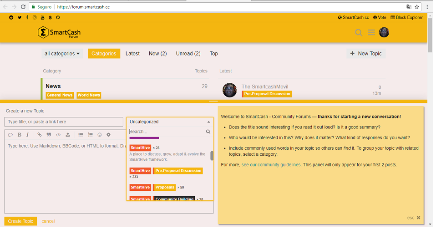
Task: Open the New (2) tab
Action: point(157,53)
